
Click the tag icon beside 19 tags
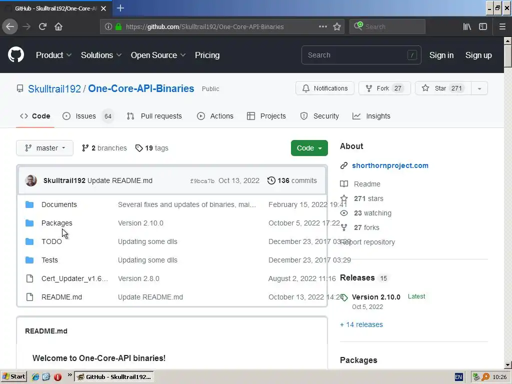(x=139, y=148)
